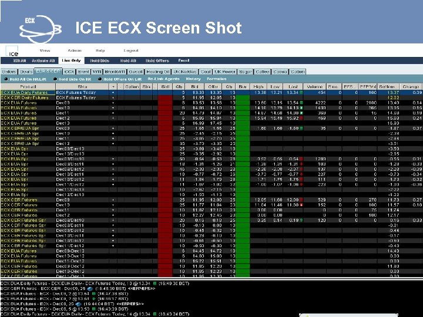
Task: Click the Hold All toolbar button
Action: [128, 60]
